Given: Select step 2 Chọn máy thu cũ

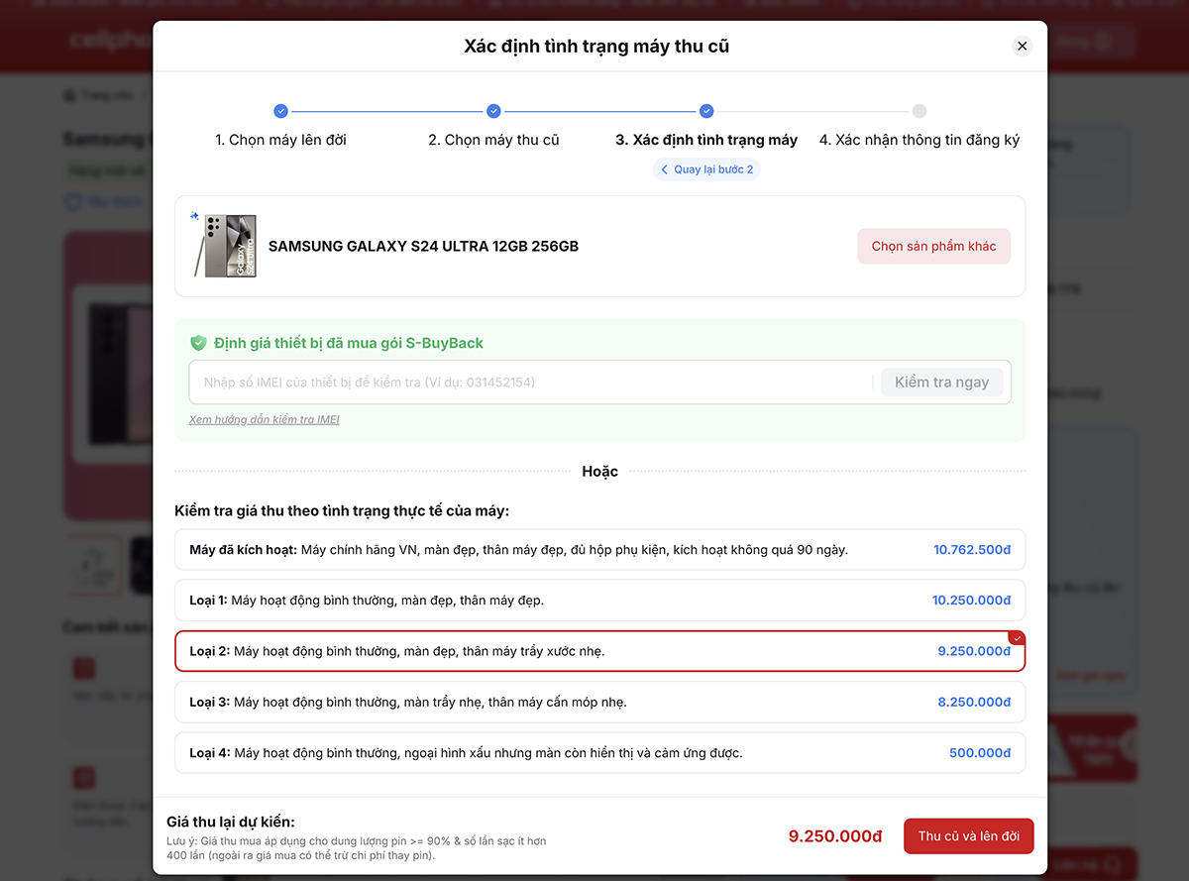Looking at the screenshot, I should point(493,140).
